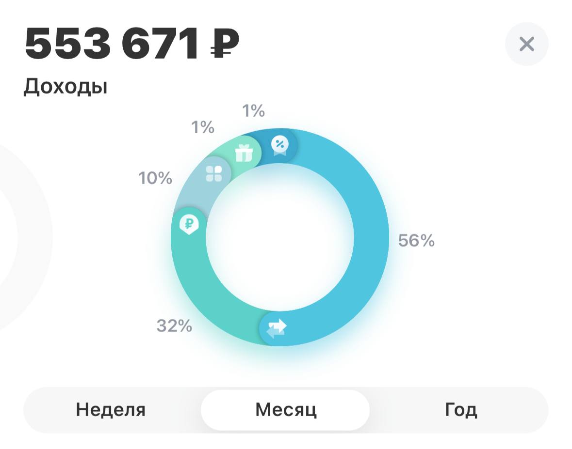Switch period to Неделя

click(x=111, y=410)
